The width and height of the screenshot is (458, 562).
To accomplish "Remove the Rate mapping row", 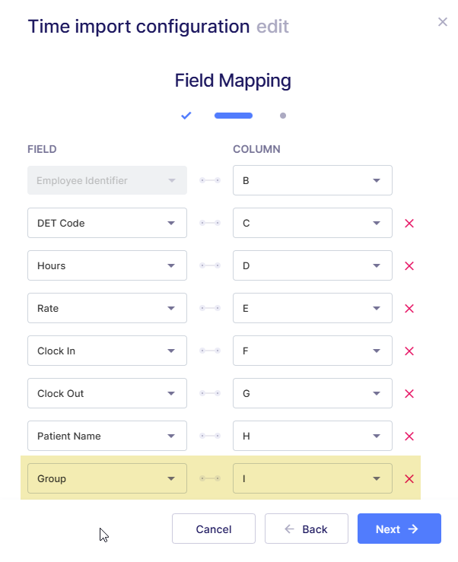I will [x=409, y=309].
